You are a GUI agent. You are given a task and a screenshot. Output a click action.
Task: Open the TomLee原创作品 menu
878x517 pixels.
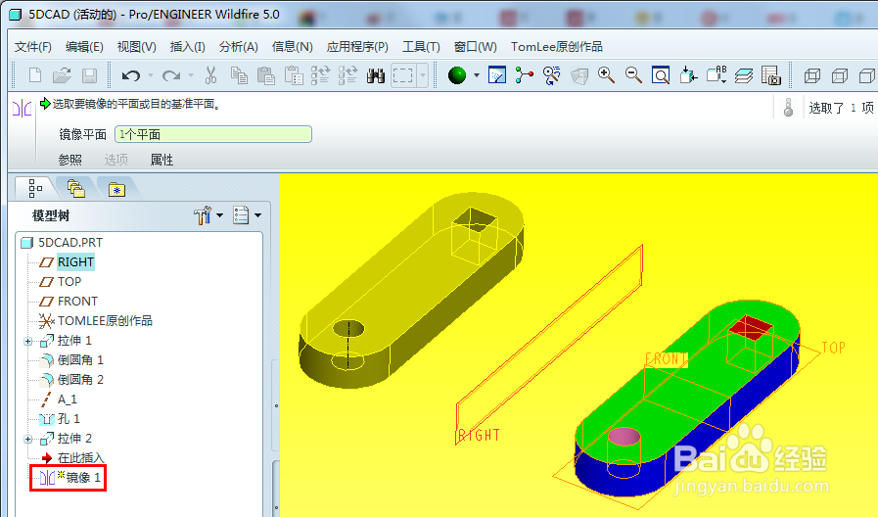point(557,46)
